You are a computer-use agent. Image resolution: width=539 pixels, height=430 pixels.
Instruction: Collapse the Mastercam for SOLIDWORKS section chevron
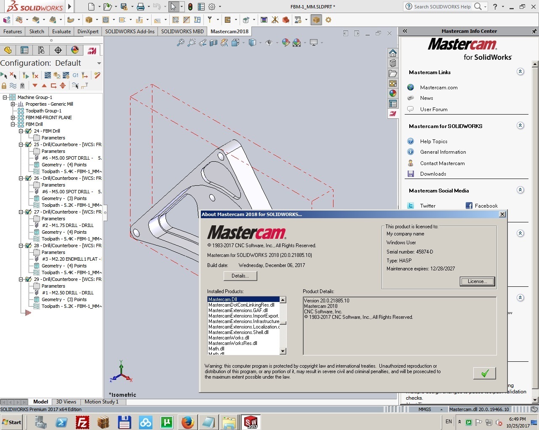[x=520, y=126]
